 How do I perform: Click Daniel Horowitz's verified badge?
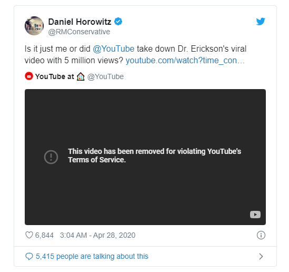118,22
